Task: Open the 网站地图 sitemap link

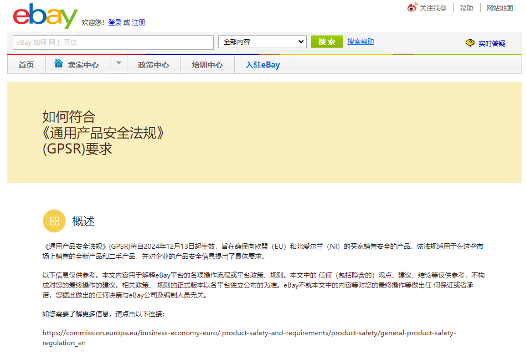Action: (500, 8)
